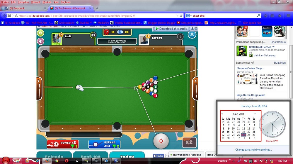Click the Opera taskbar icon

pyautogui.click(x=67, y=161)
